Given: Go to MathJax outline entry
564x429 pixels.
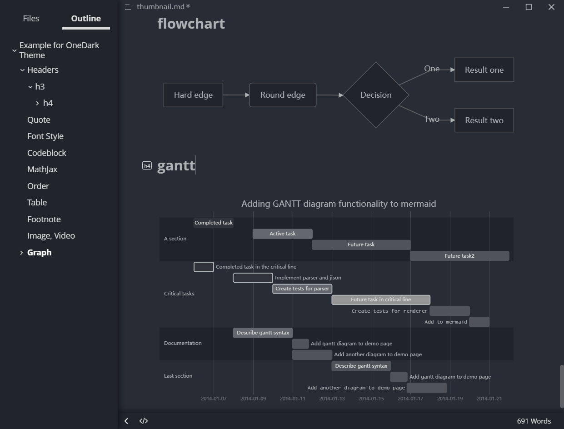Looking at the screenshot, I should (x=42, y=170).
